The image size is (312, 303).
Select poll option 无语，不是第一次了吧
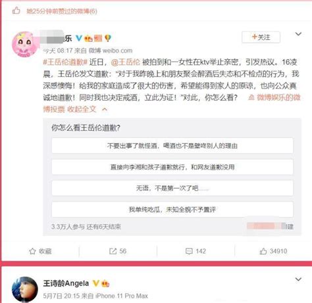172,188
